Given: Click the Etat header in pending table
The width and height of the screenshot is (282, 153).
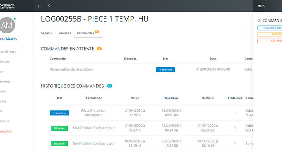Looking at the screenshot, I should [x=165, y=59].
